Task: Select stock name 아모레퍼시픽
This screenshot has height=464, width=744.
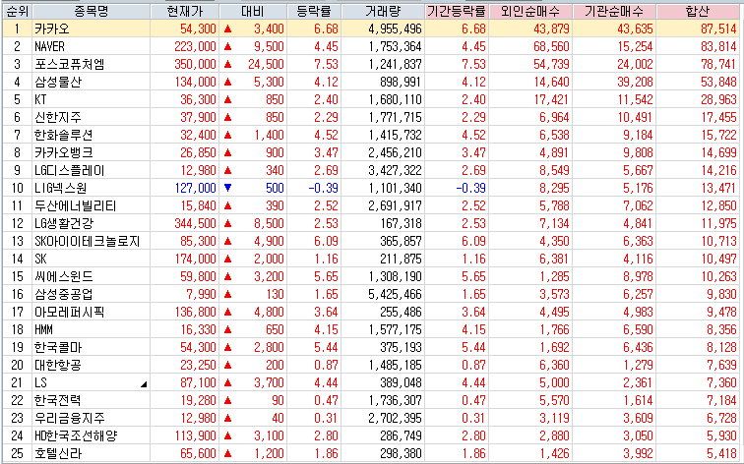Action: tap(69, 312)
